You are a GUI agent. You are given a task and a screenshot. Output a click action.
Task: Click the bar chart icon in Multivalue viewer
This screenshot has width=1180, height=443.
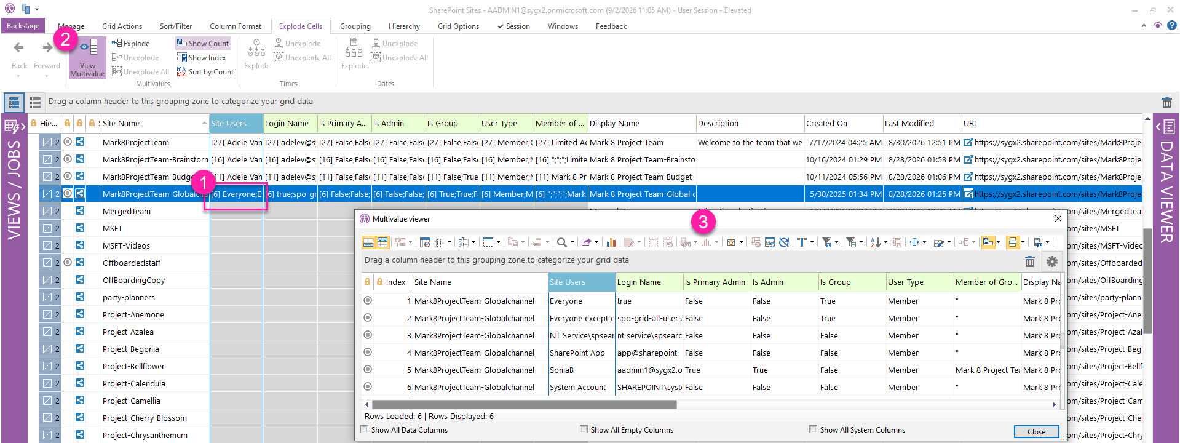click(611, 242)
